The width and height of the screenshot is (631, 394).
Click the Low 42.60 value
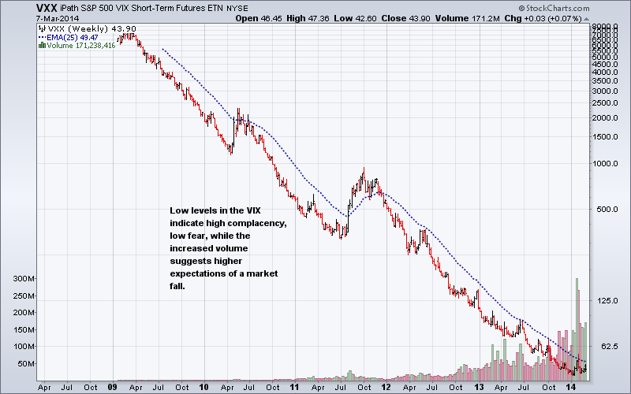356,18
